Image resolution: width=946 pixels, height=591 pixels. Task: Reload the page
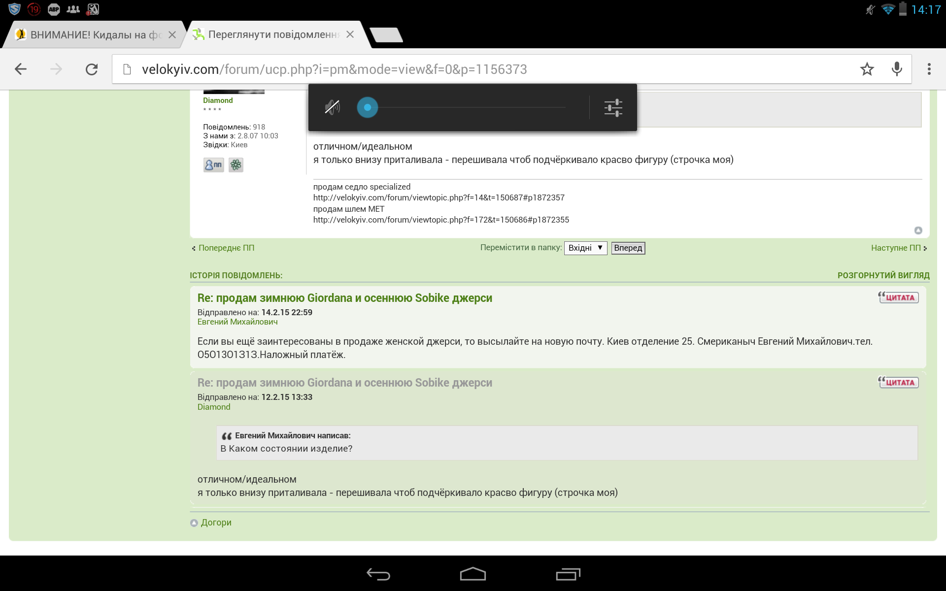click(92, 69)
